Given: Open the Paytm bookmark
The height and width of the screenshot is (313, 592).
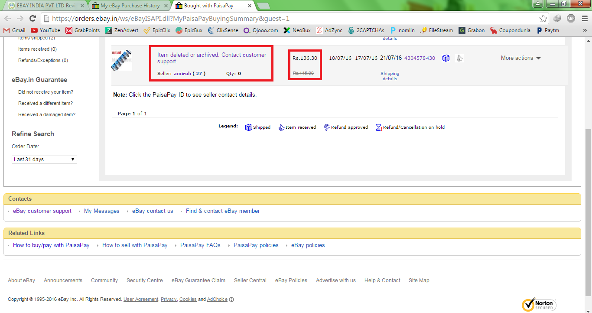Looking at the screenshot, I should 548,30.
